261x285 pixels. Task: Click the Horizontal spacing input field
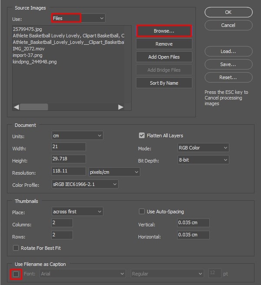coord(193,235)
